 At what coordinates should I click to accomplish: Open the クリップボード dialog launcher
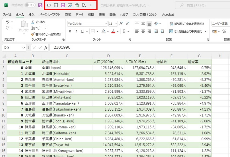point(63,39)
